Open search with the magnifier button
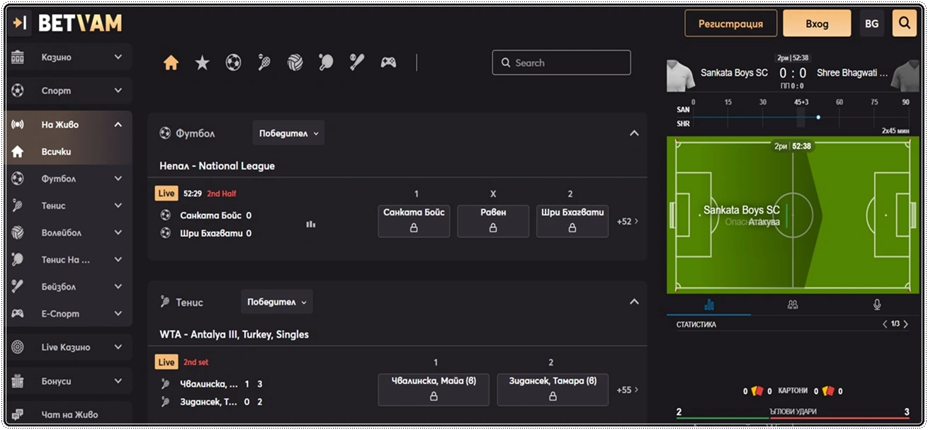This screenshot has width=928, height=430. 904,23
